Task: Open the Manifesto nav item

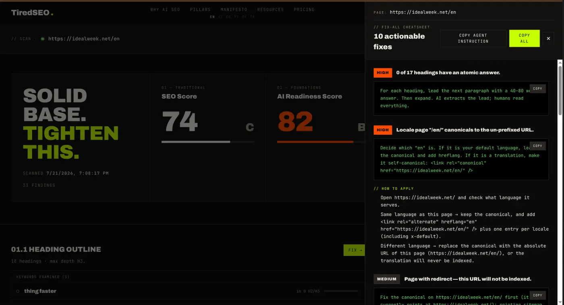Action: coord(234,10)
